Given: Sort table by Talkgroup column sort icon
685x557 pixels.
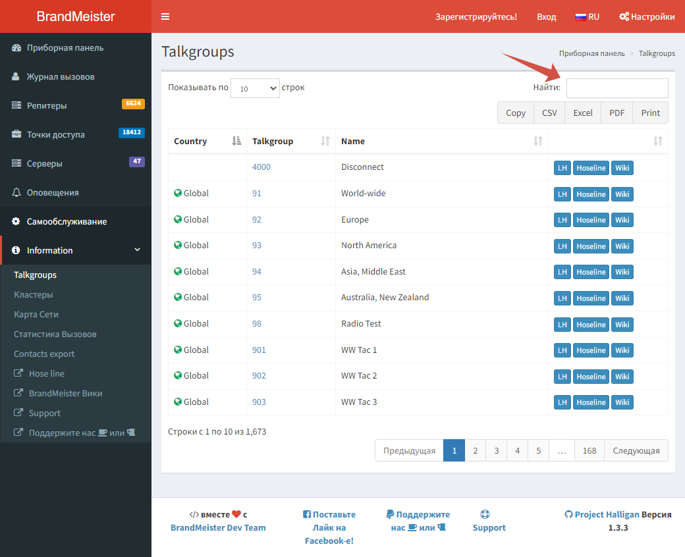Looking at the screenshot, I should point(325,141).
